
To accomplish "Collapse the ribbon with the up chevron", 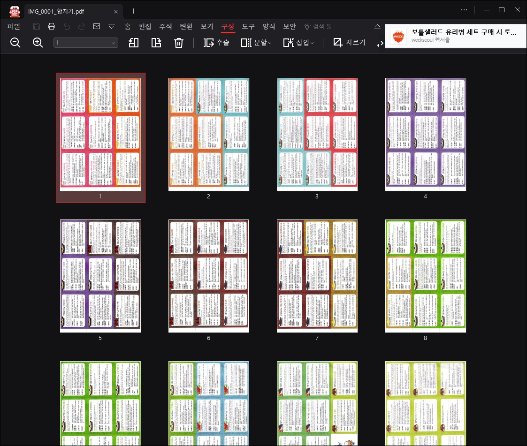I will [x=377, y=27].
